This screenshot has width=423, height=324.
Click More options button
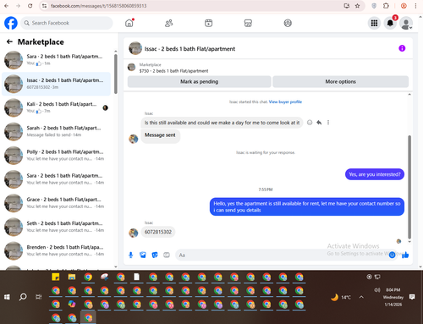point(340,81)
